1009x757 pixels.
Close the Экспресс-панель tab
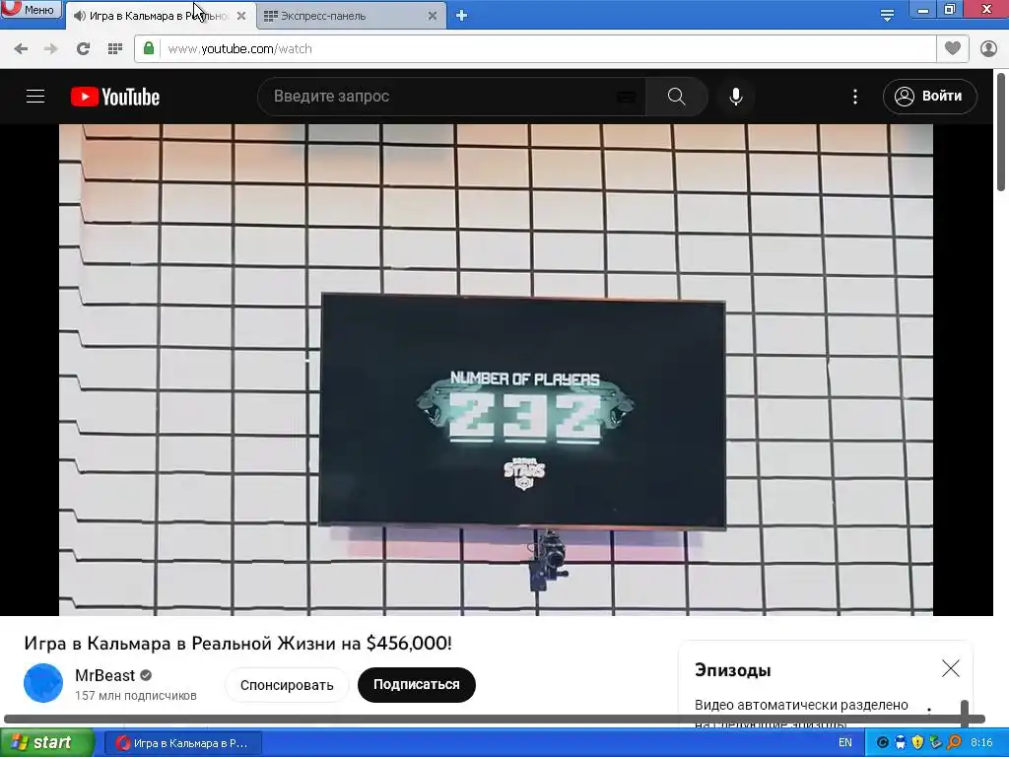point(433,16)
